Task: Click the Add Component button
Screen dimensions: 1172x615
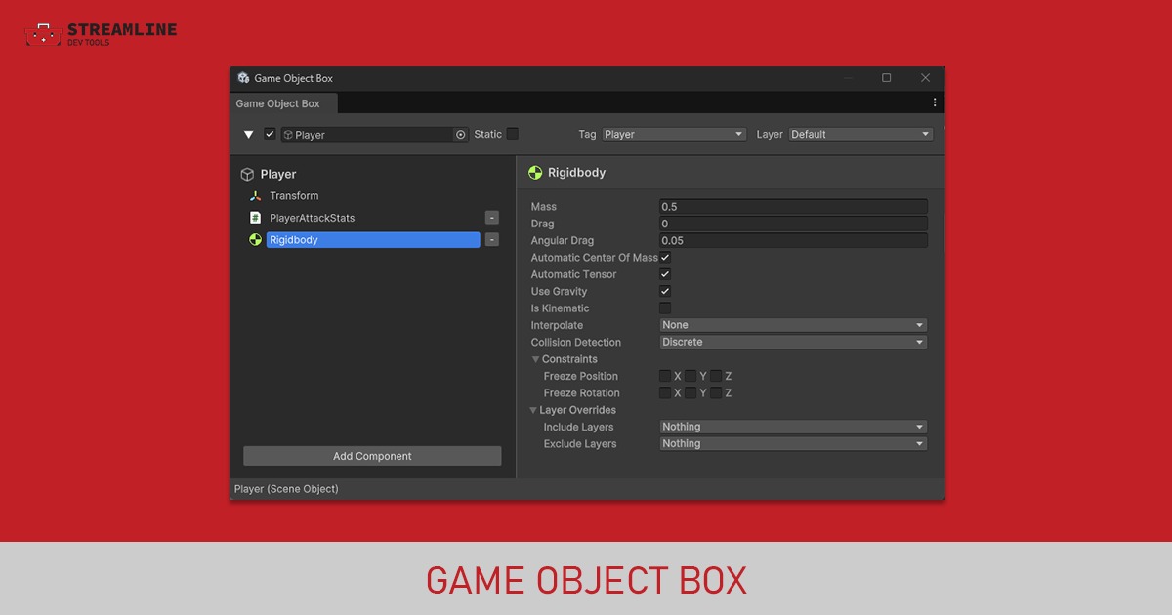Action: pos(372,455)
